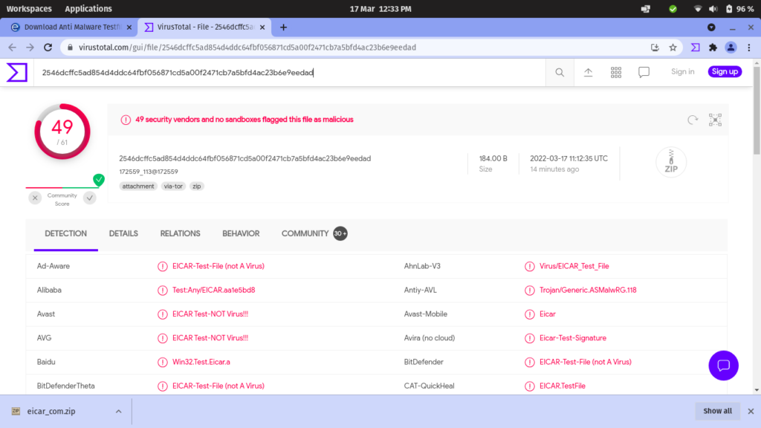Screen dimensions: 761x428
Task: Switch to the DETAILS tab
Action: (x=123, y=234)
